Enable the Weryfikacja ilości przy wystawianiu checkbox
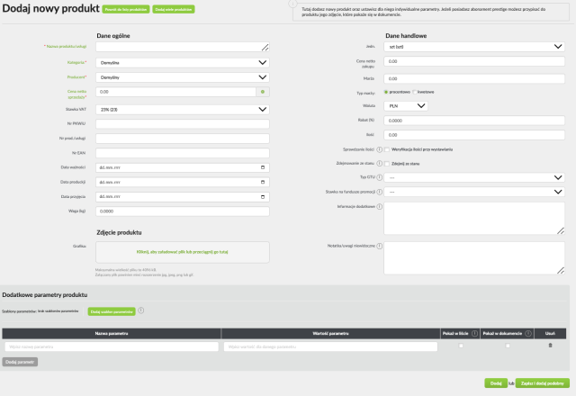Image resolution: width=576 pixels, height=396 pixels. pos(387,149)
